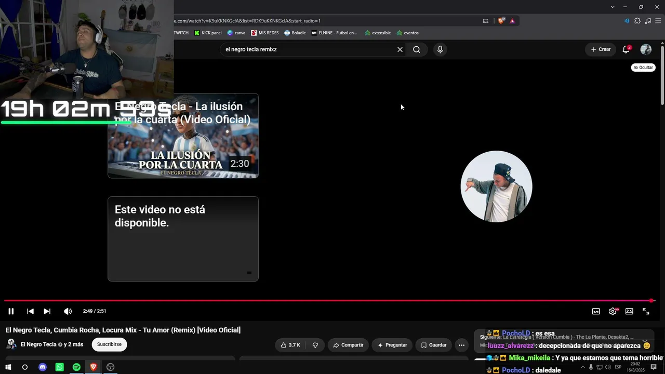Open the browser hamburger menu
Viewport: 665px width, 374px height.
pos(658,21)
